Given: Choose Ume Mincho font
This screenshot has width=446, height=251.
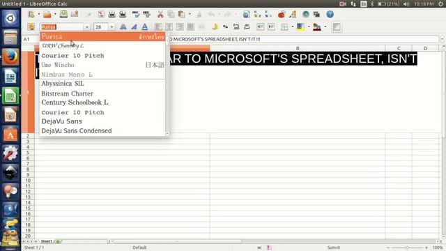Looking at the screenshot, I should pyautogui.click(x=102, y=65).
